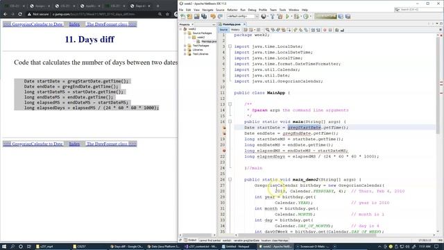Follow the bottom Index link
This screenshot has width=444, height=250.
click(74, 144)
